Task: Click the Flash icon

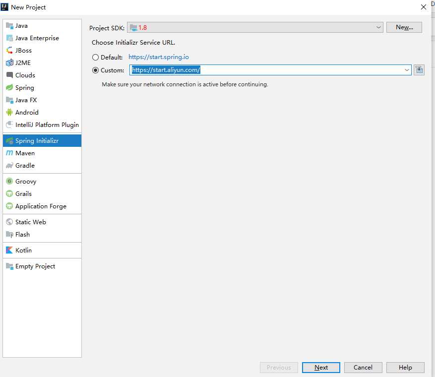Action: (9, 235)
